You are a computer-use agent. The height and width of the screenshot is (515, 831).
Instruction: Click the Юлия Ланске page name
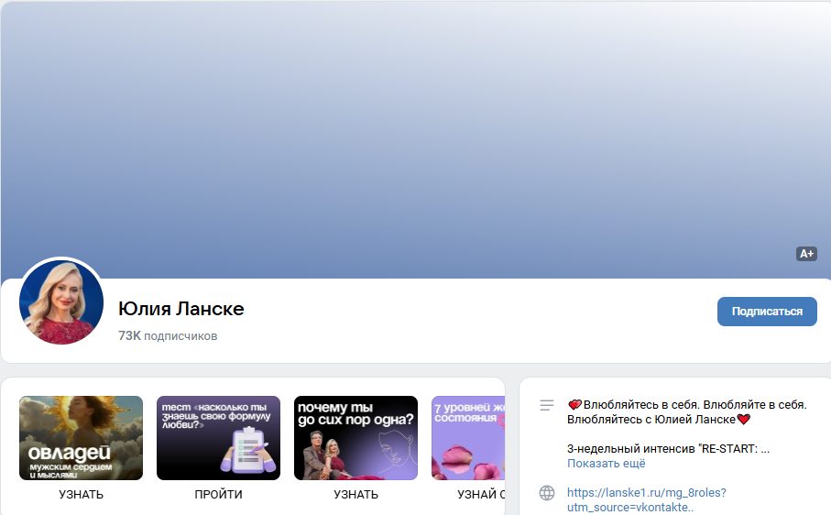181,309
